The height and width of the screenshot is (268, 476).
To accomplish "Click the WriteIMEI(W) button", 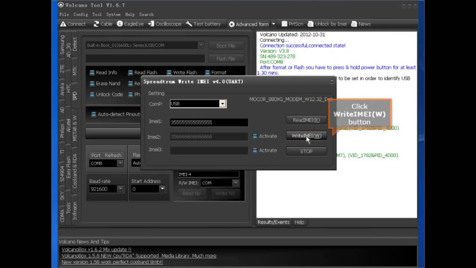I will coord(306,136).
